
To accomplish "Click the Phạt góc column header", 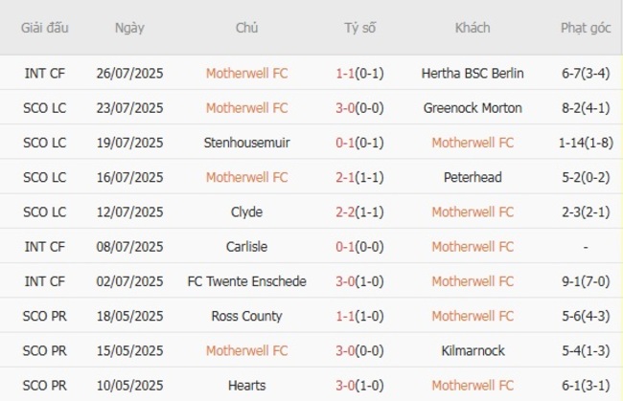I will [x=586, y=28].
